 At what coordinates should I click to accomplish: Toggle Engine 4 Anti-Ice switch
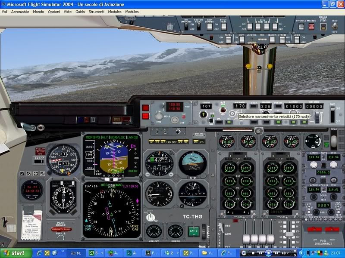pos(275,27)
